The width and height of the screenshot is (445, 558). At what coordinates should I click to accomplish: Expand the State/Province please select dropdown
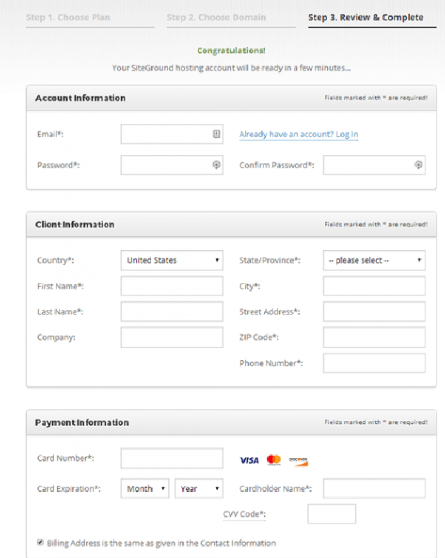point(374,260)
